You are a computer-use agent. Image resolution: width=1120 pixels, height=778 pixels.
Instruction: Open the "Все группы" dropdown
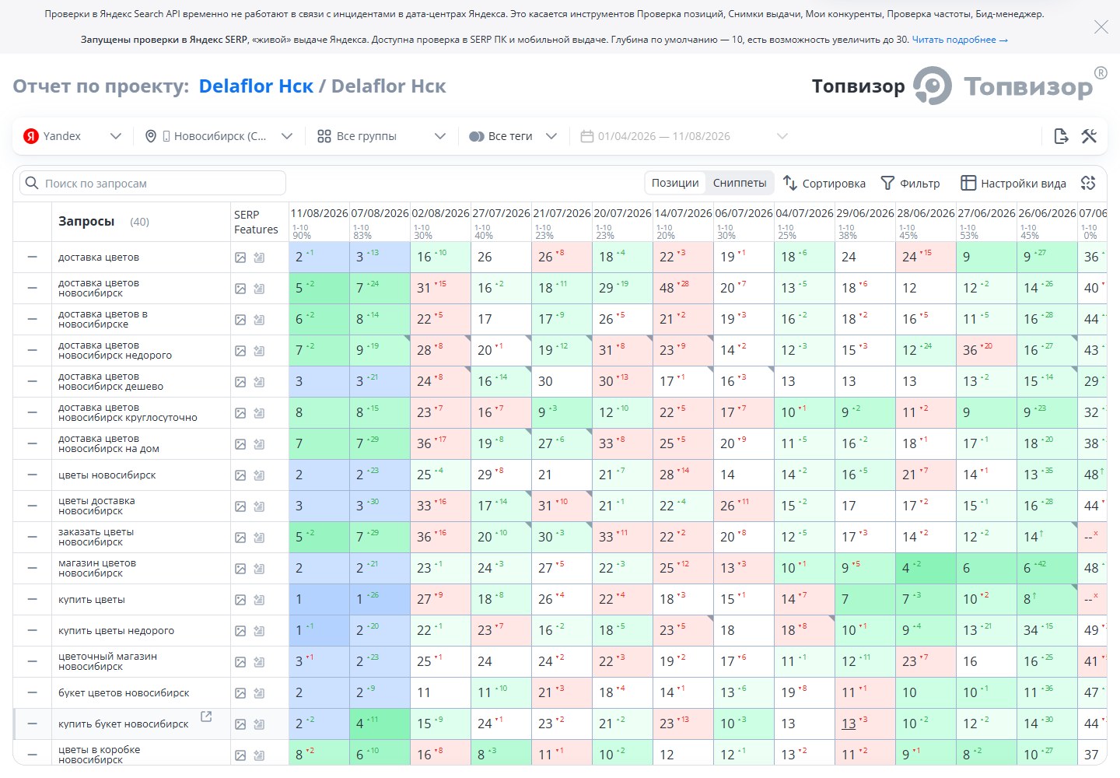381,136
